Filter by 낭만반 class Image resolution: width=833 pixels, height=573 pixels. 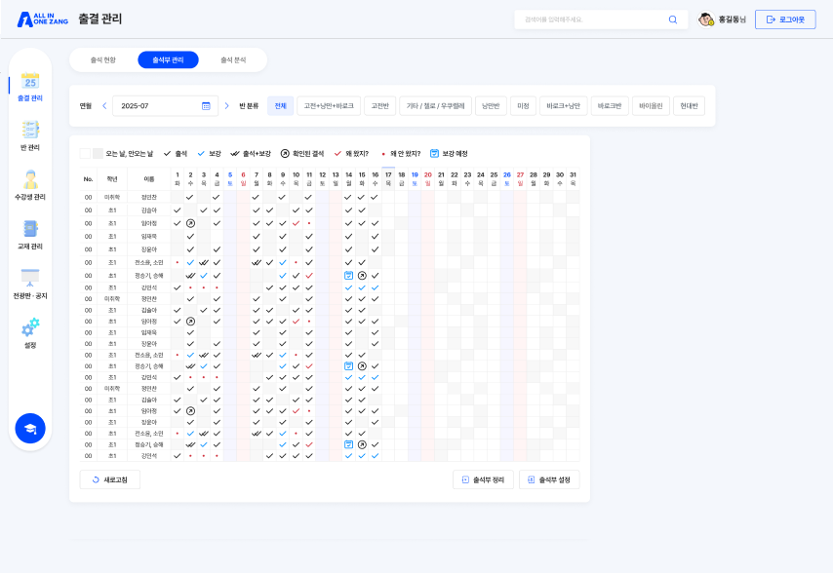coord(491,106)
